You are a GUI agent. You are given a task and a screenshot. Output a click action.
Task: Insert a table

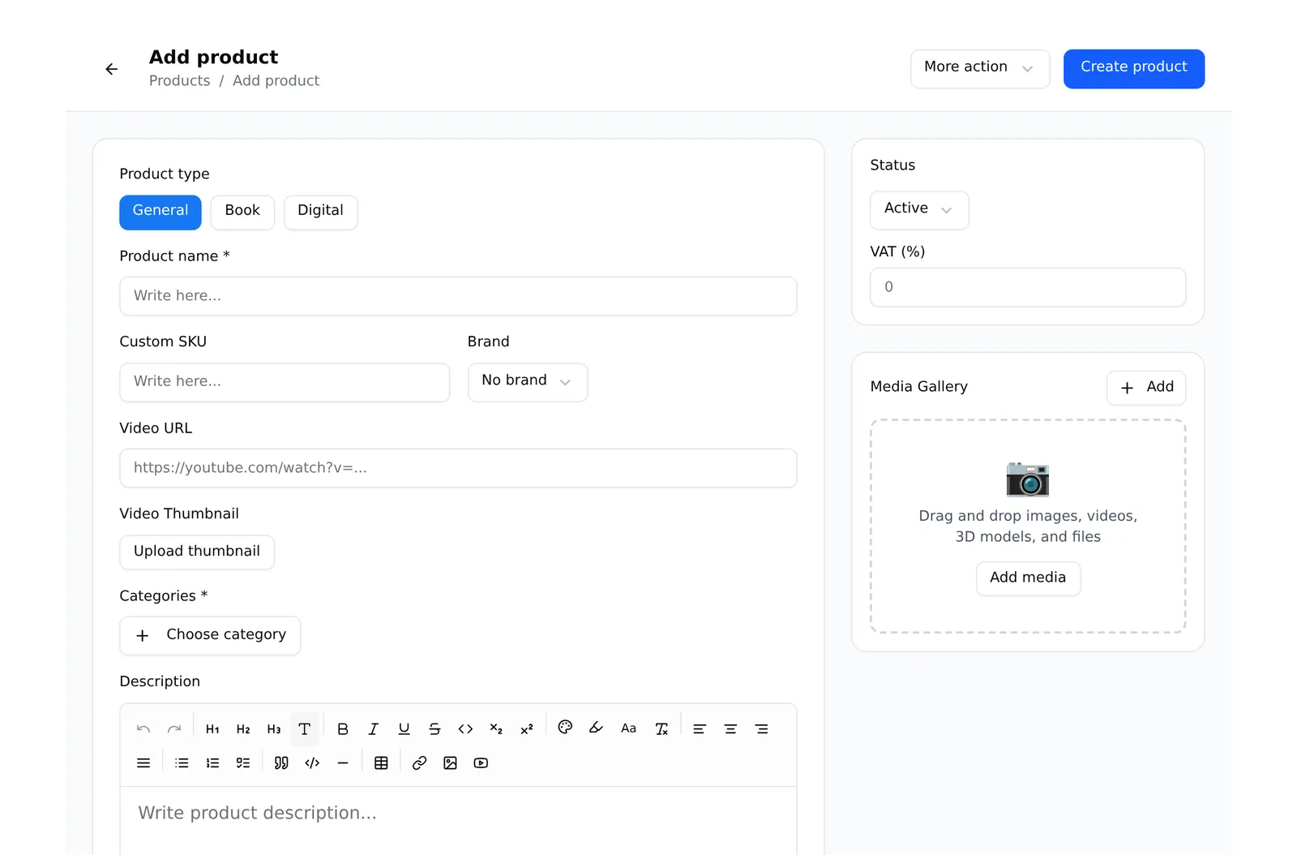381,763
